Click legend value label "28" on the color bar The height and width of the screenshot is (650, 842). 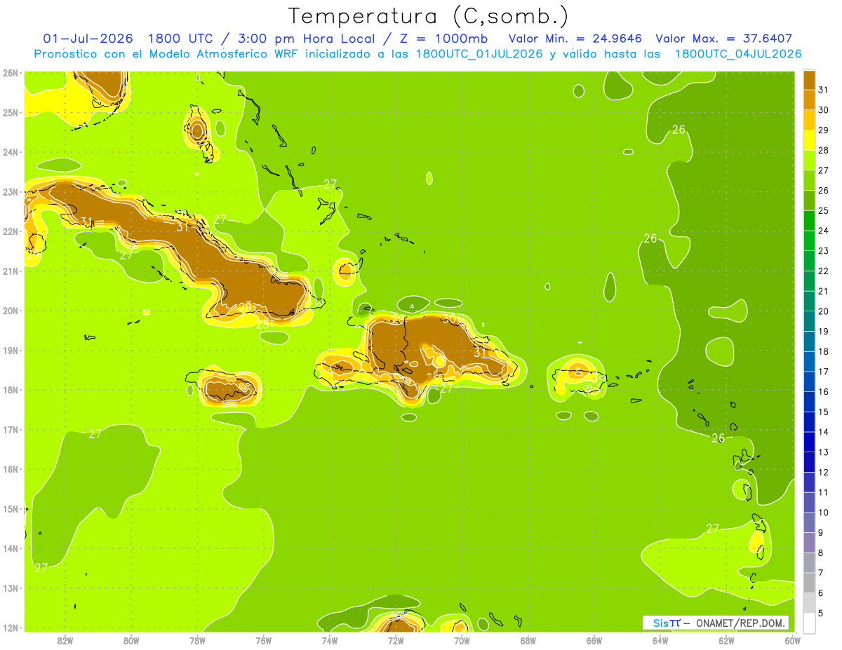click(x=824, y=150)
